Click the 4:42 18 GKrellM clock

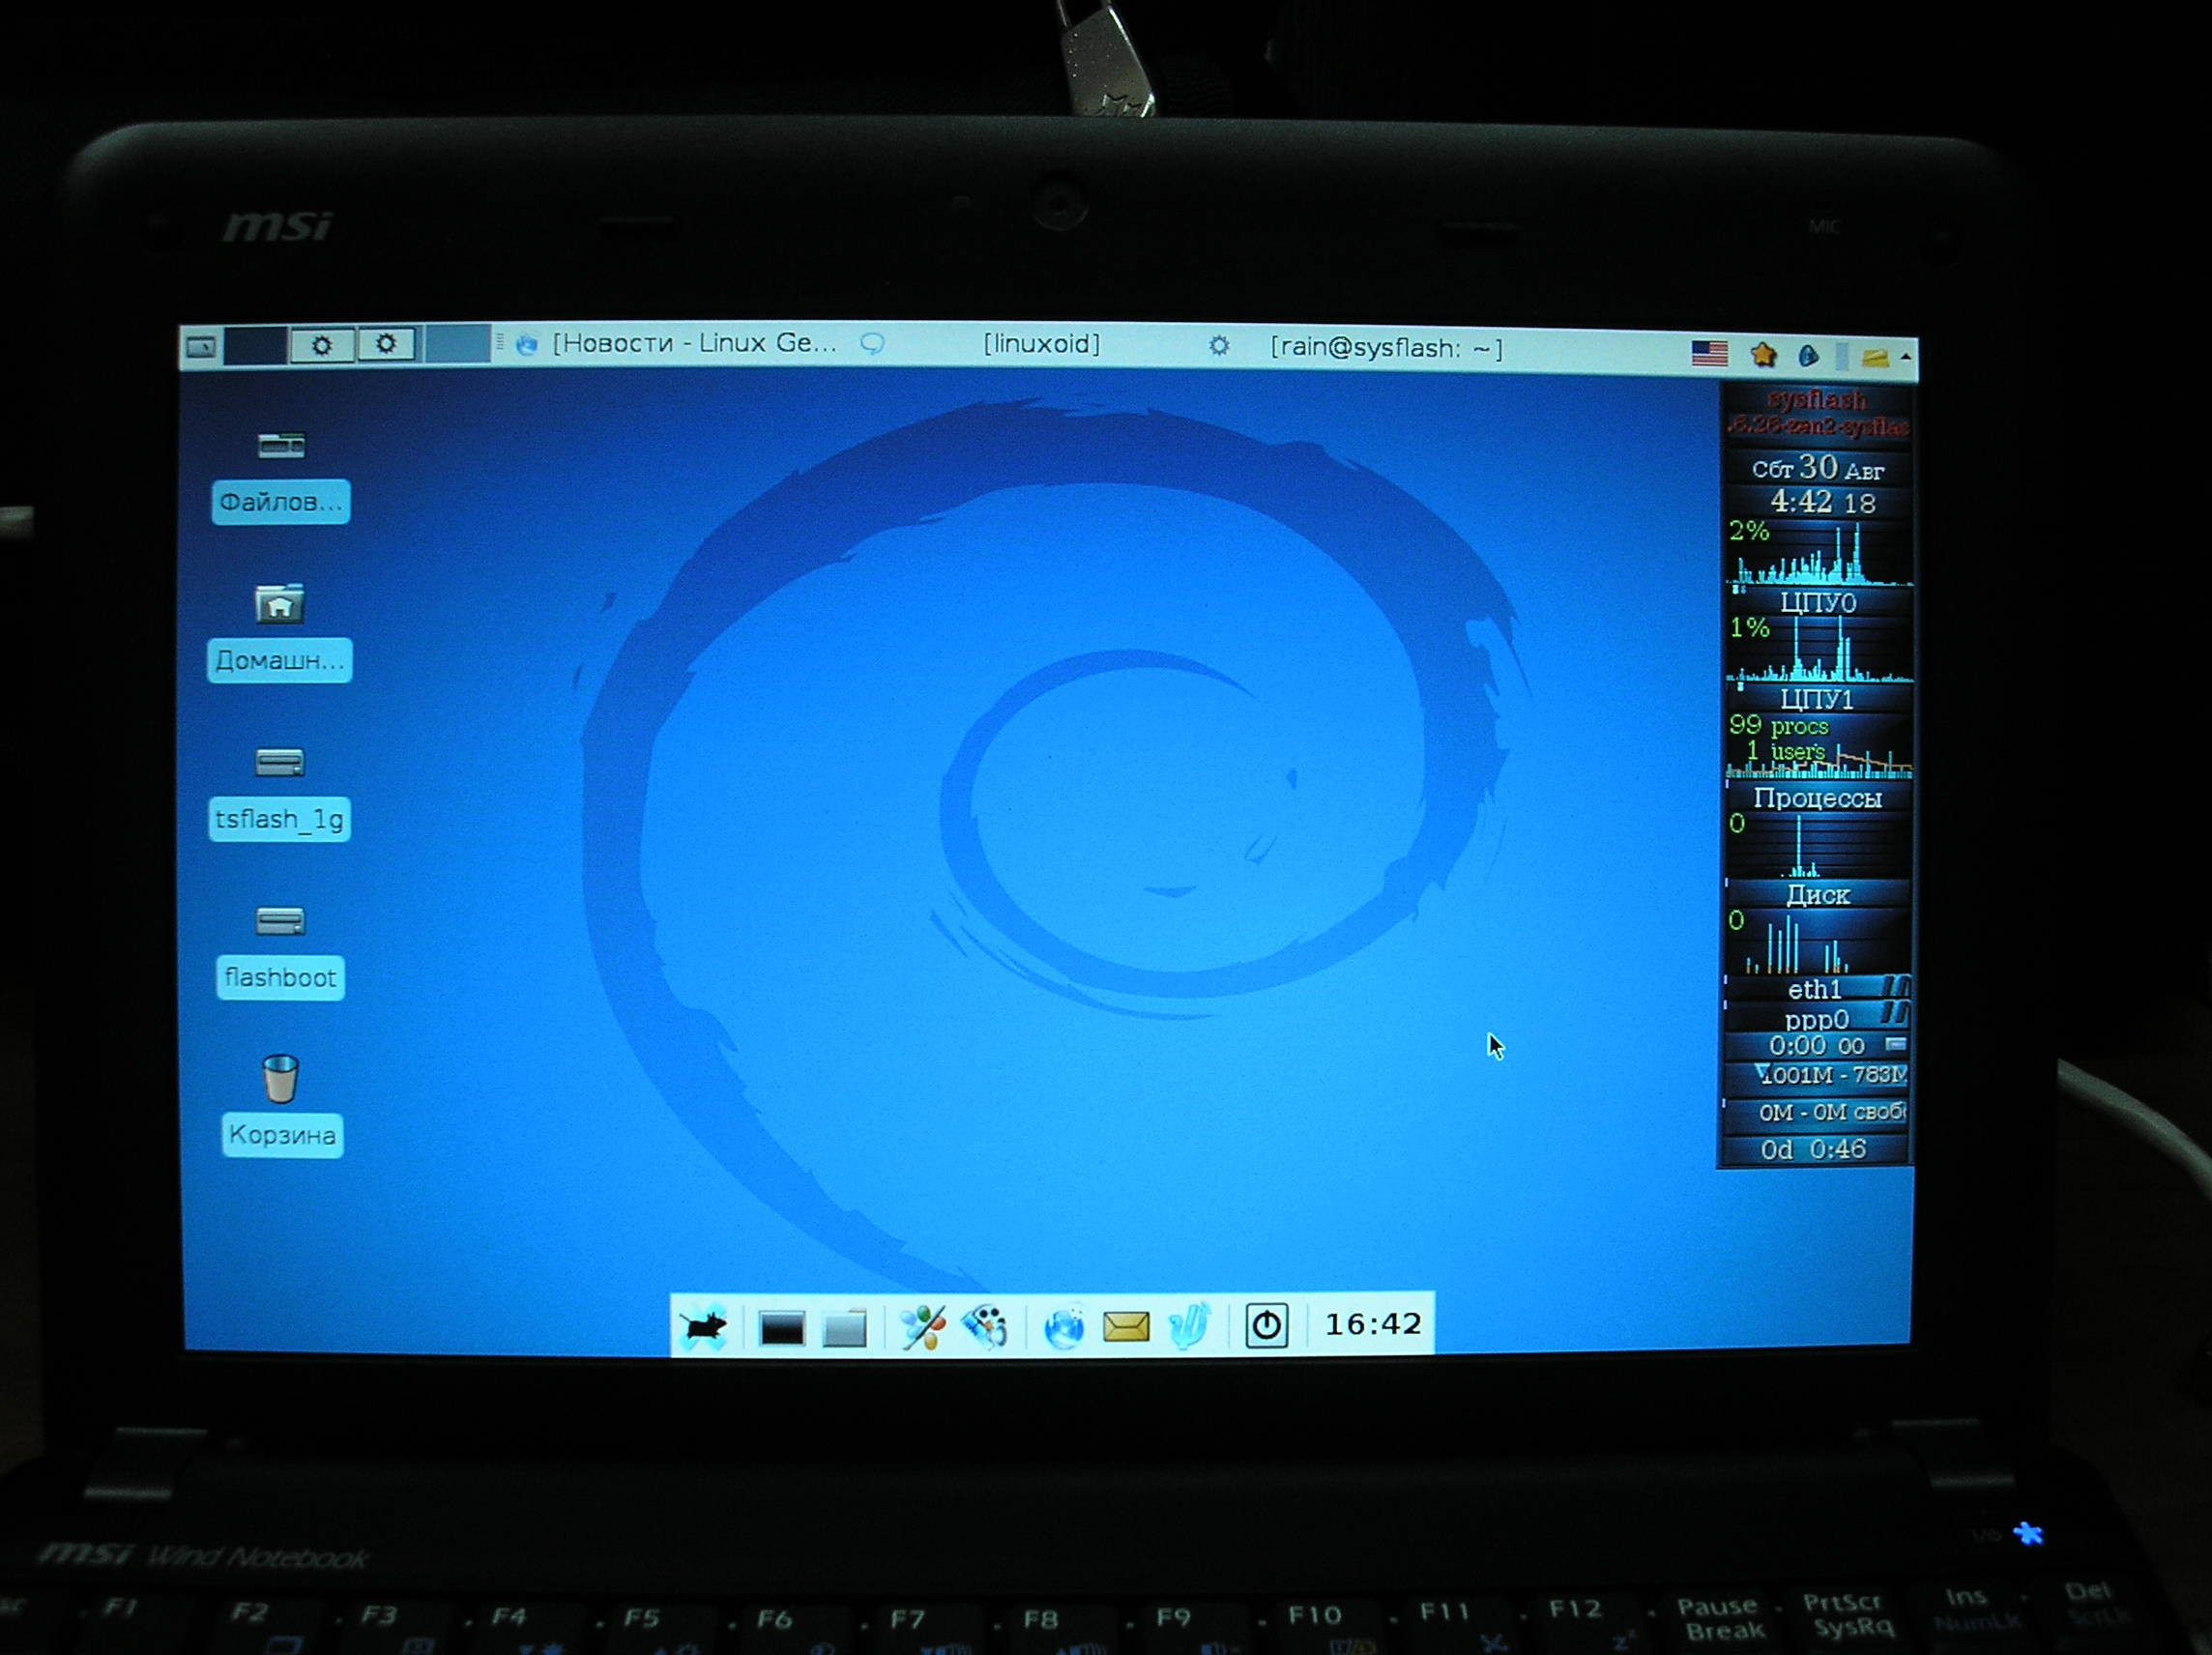click(x=1821, y=501)
